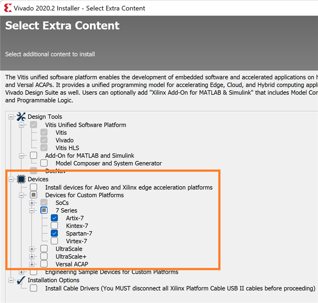
Task: Click the Installation Options checkmark icon
Action: (x=21, y=280)
